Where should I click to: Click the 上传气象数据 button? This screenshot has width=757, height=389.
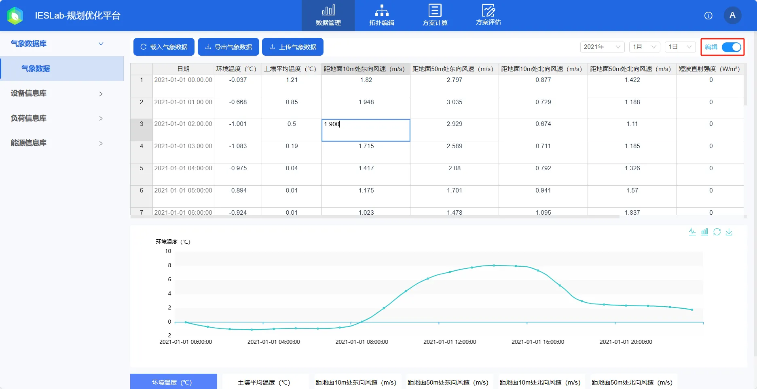(x=293, y=47)
